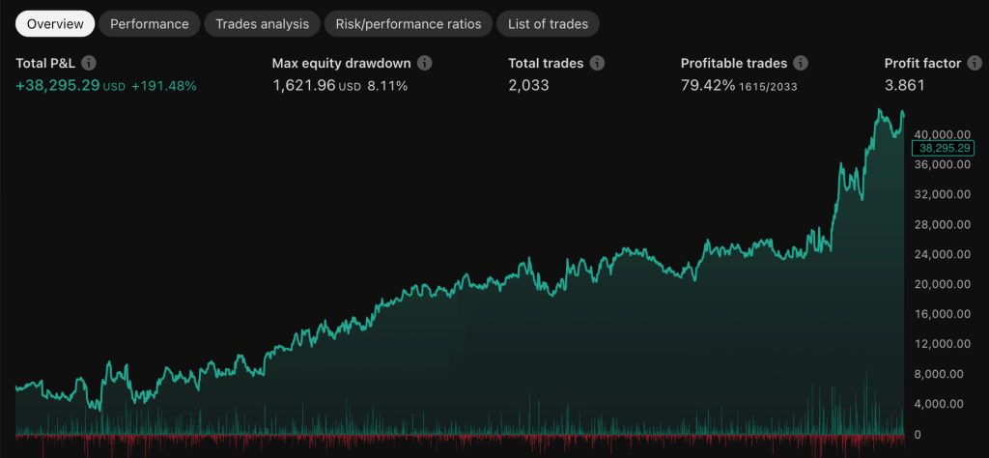
Task: Click info icon beside Max equity drawdown
Action: click(425, 63)
